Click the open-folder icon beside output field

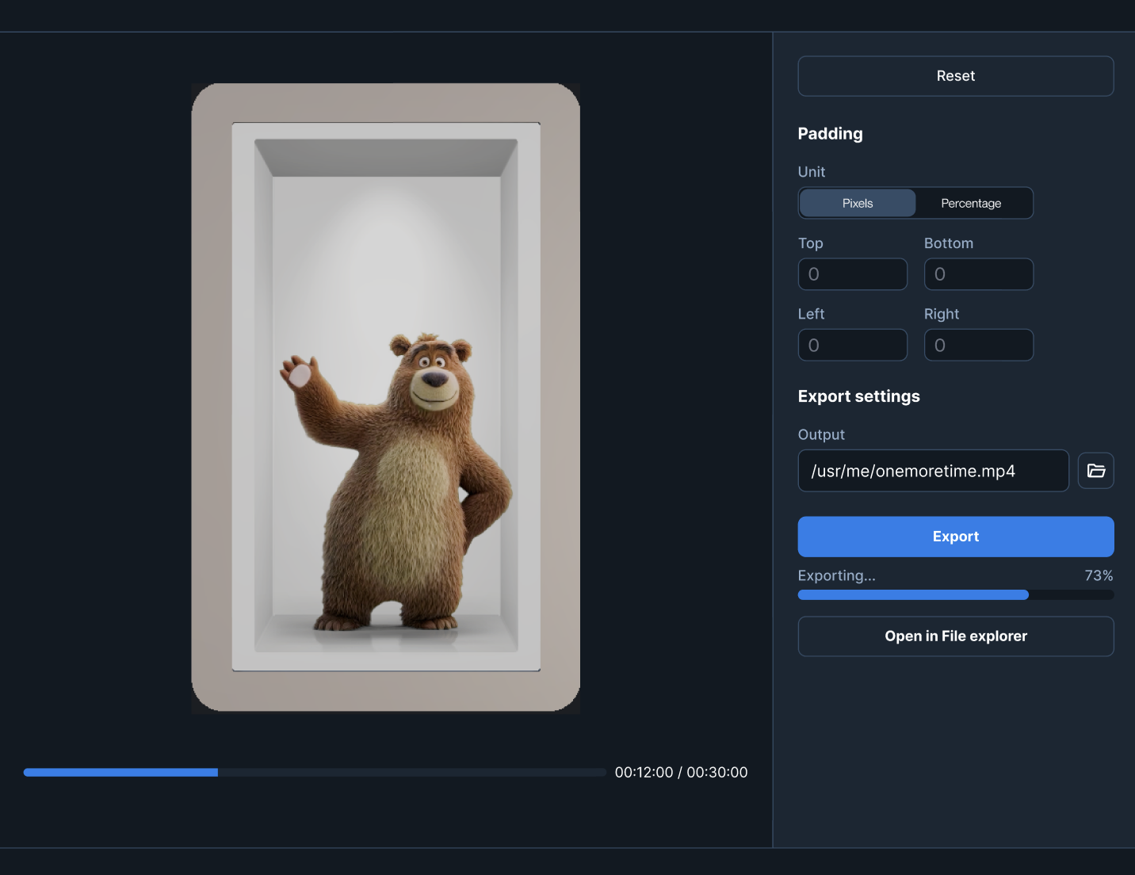point(1096,470)
